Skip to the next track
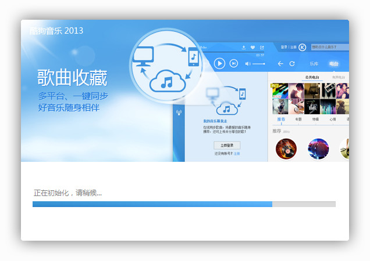The image size is (370, 261). tap(234, 63)
